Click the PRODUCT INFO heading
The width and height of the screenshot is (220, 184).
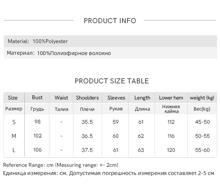pos(110,21)
